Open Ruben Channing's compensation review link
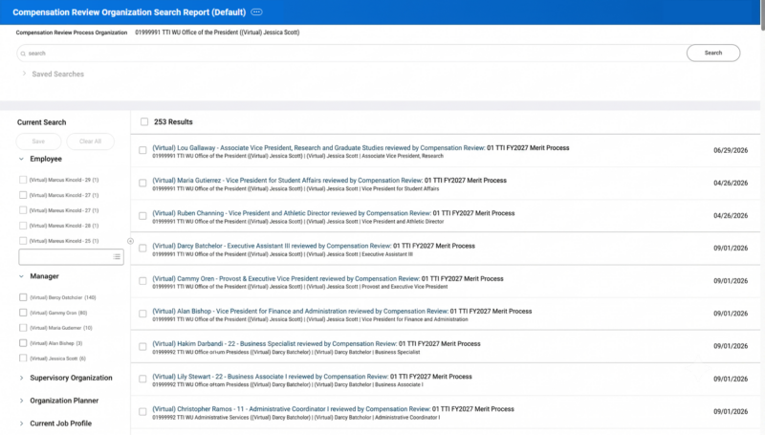This screenshot has height=435, width=765. pos(292,213)
